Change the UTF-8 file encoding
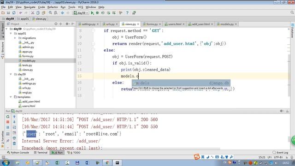The width and height of the screenshot is (295, 166). click(x=278, y=157)
